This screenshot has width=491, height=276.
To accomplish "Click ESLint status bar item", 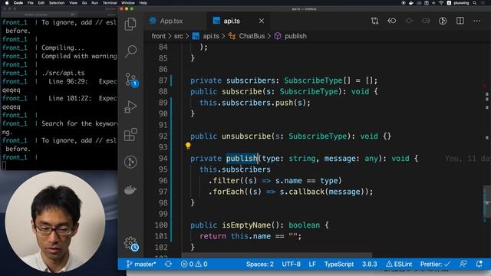I will (x=399, y=264).
